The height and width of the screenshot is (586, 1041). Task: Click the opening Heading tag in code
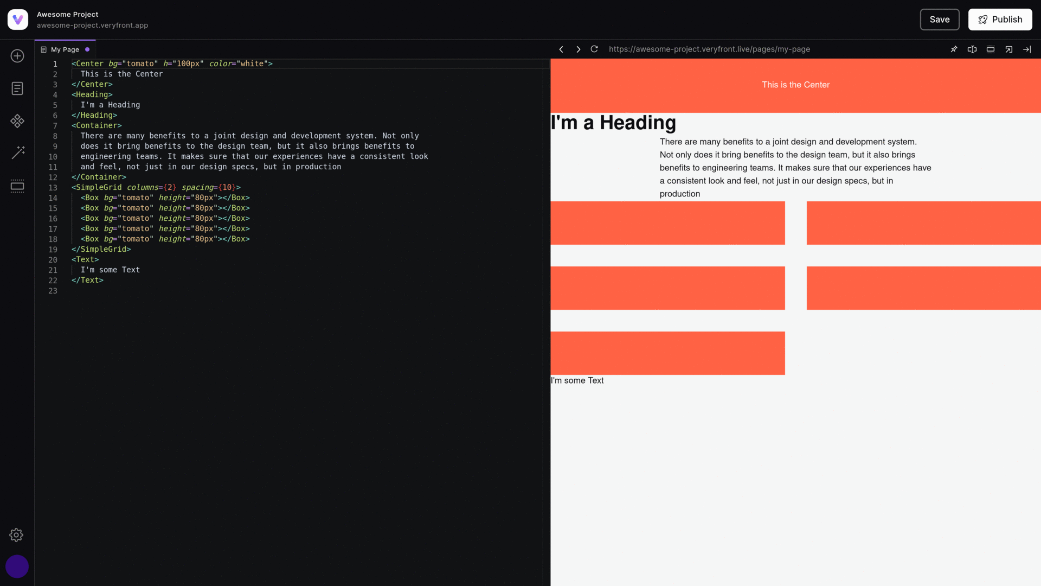92,94
